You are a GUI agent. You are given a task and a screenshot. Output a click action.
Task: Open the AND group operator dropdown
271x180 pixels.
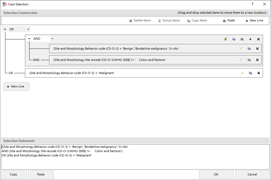(52, 39)
